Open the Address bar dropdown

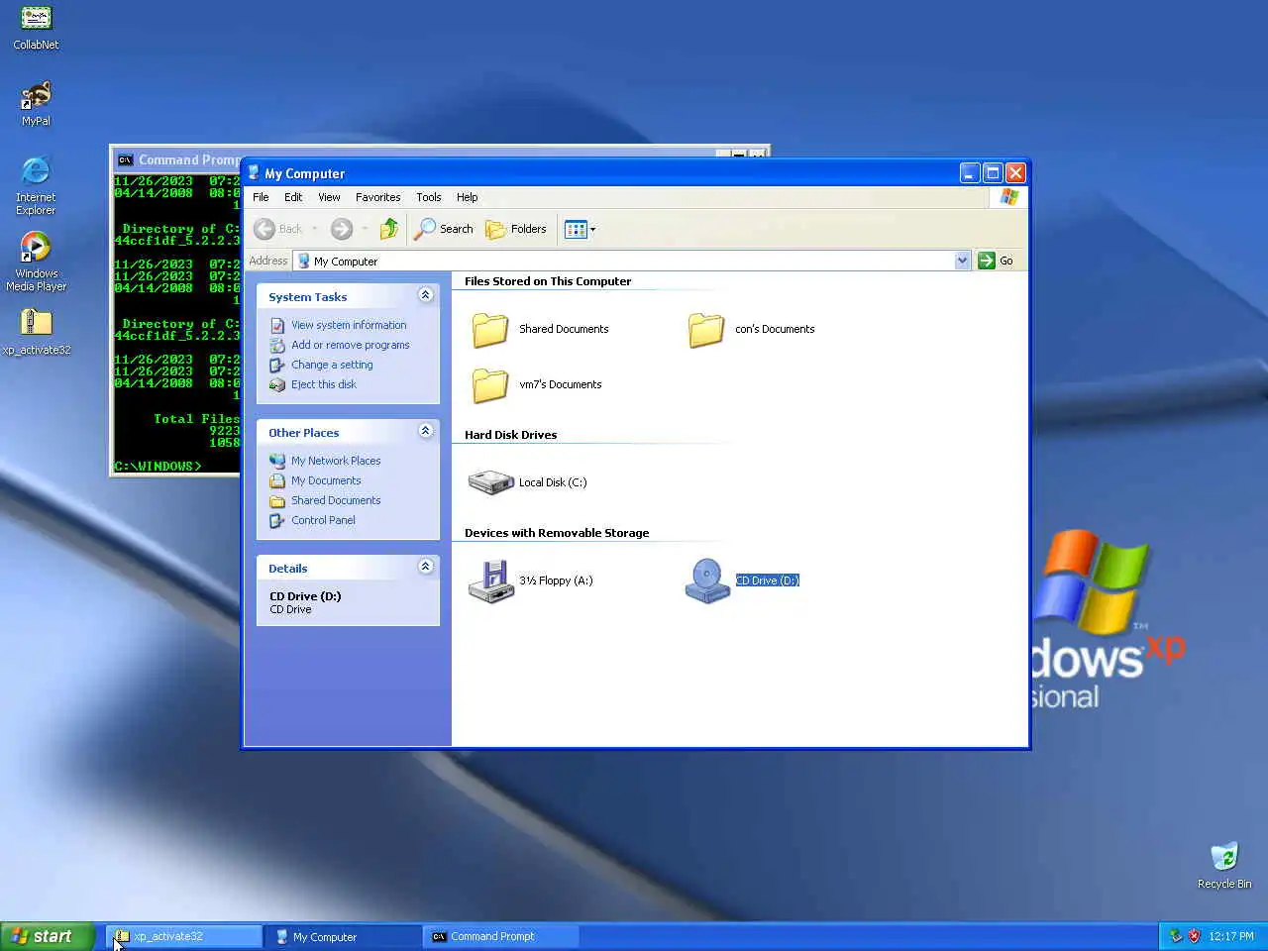962,261
